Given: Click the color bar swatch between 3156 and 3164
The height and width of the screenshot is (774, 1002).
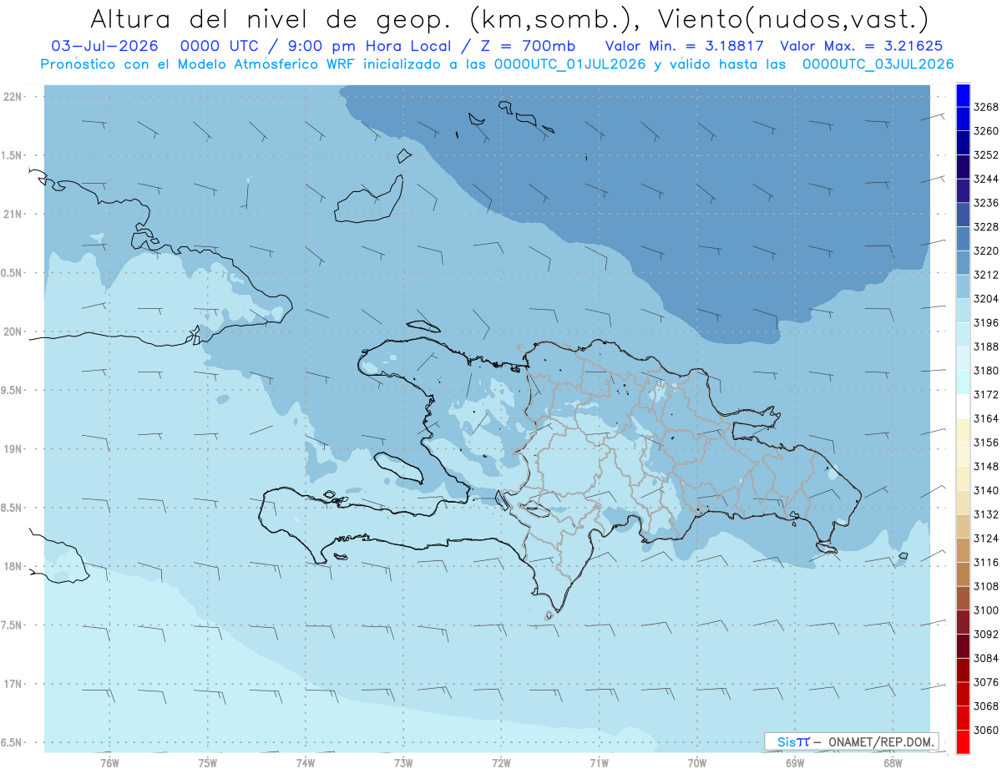Looking at the screenshot, I should tap(963, 430).
